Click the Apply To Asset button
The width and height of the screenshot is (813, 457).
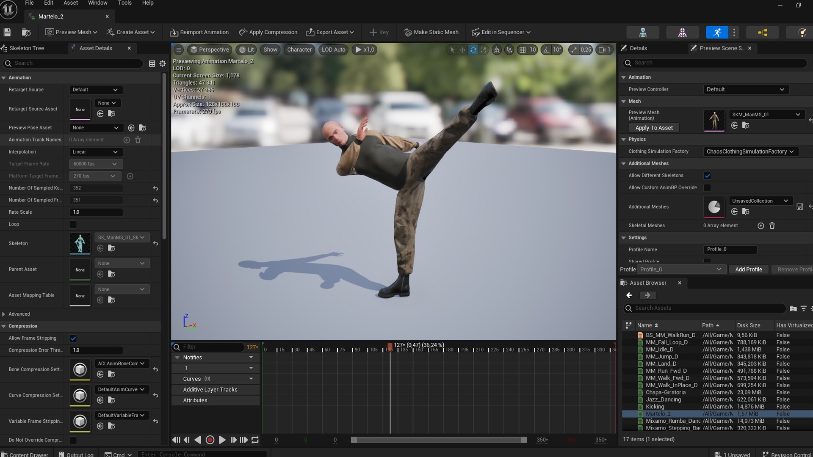point(653,128)
